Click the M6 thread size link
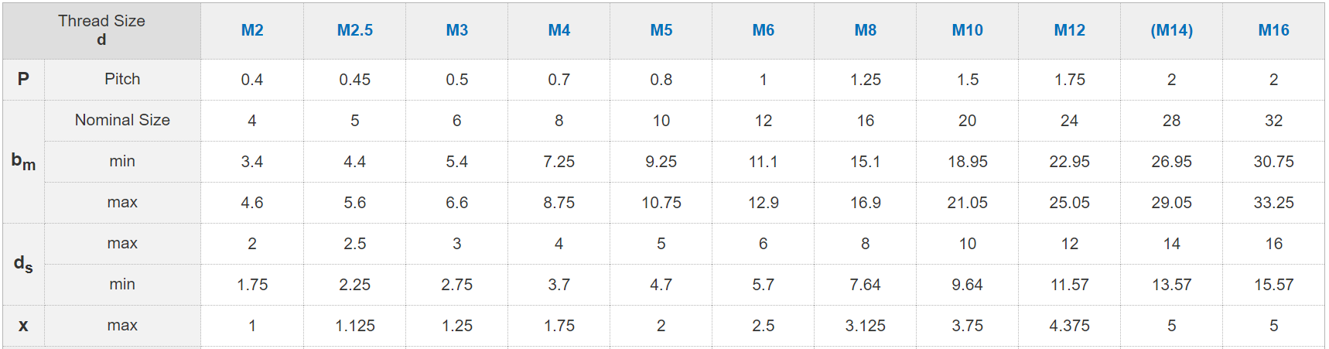 tap(763, 30)
